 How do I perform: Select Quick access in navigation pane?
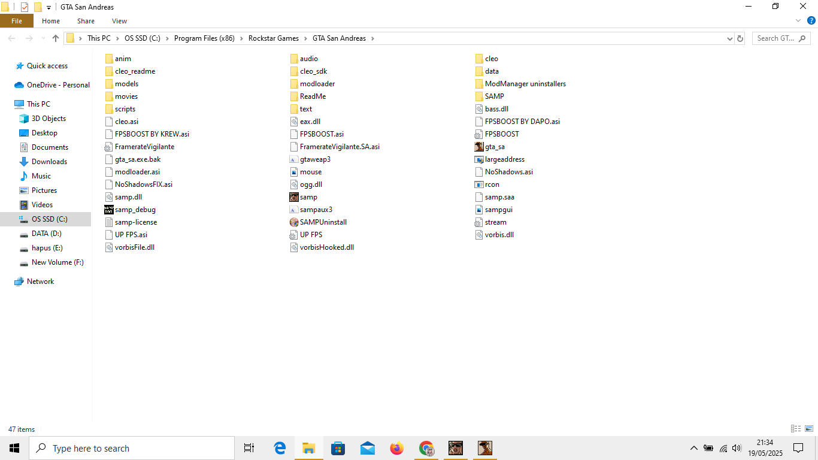pyautogui.click(x=47, y=66)
